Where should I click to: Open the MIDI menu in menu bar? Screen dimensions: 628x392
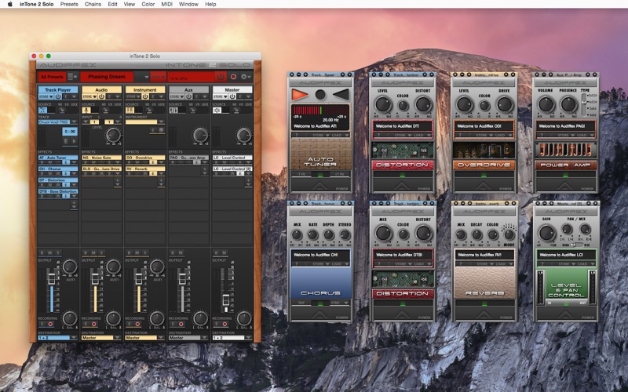166,4
